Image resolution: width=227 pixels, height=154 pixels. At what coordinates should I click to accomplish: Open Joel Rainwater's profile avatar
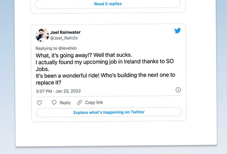(x=42, y=35)
